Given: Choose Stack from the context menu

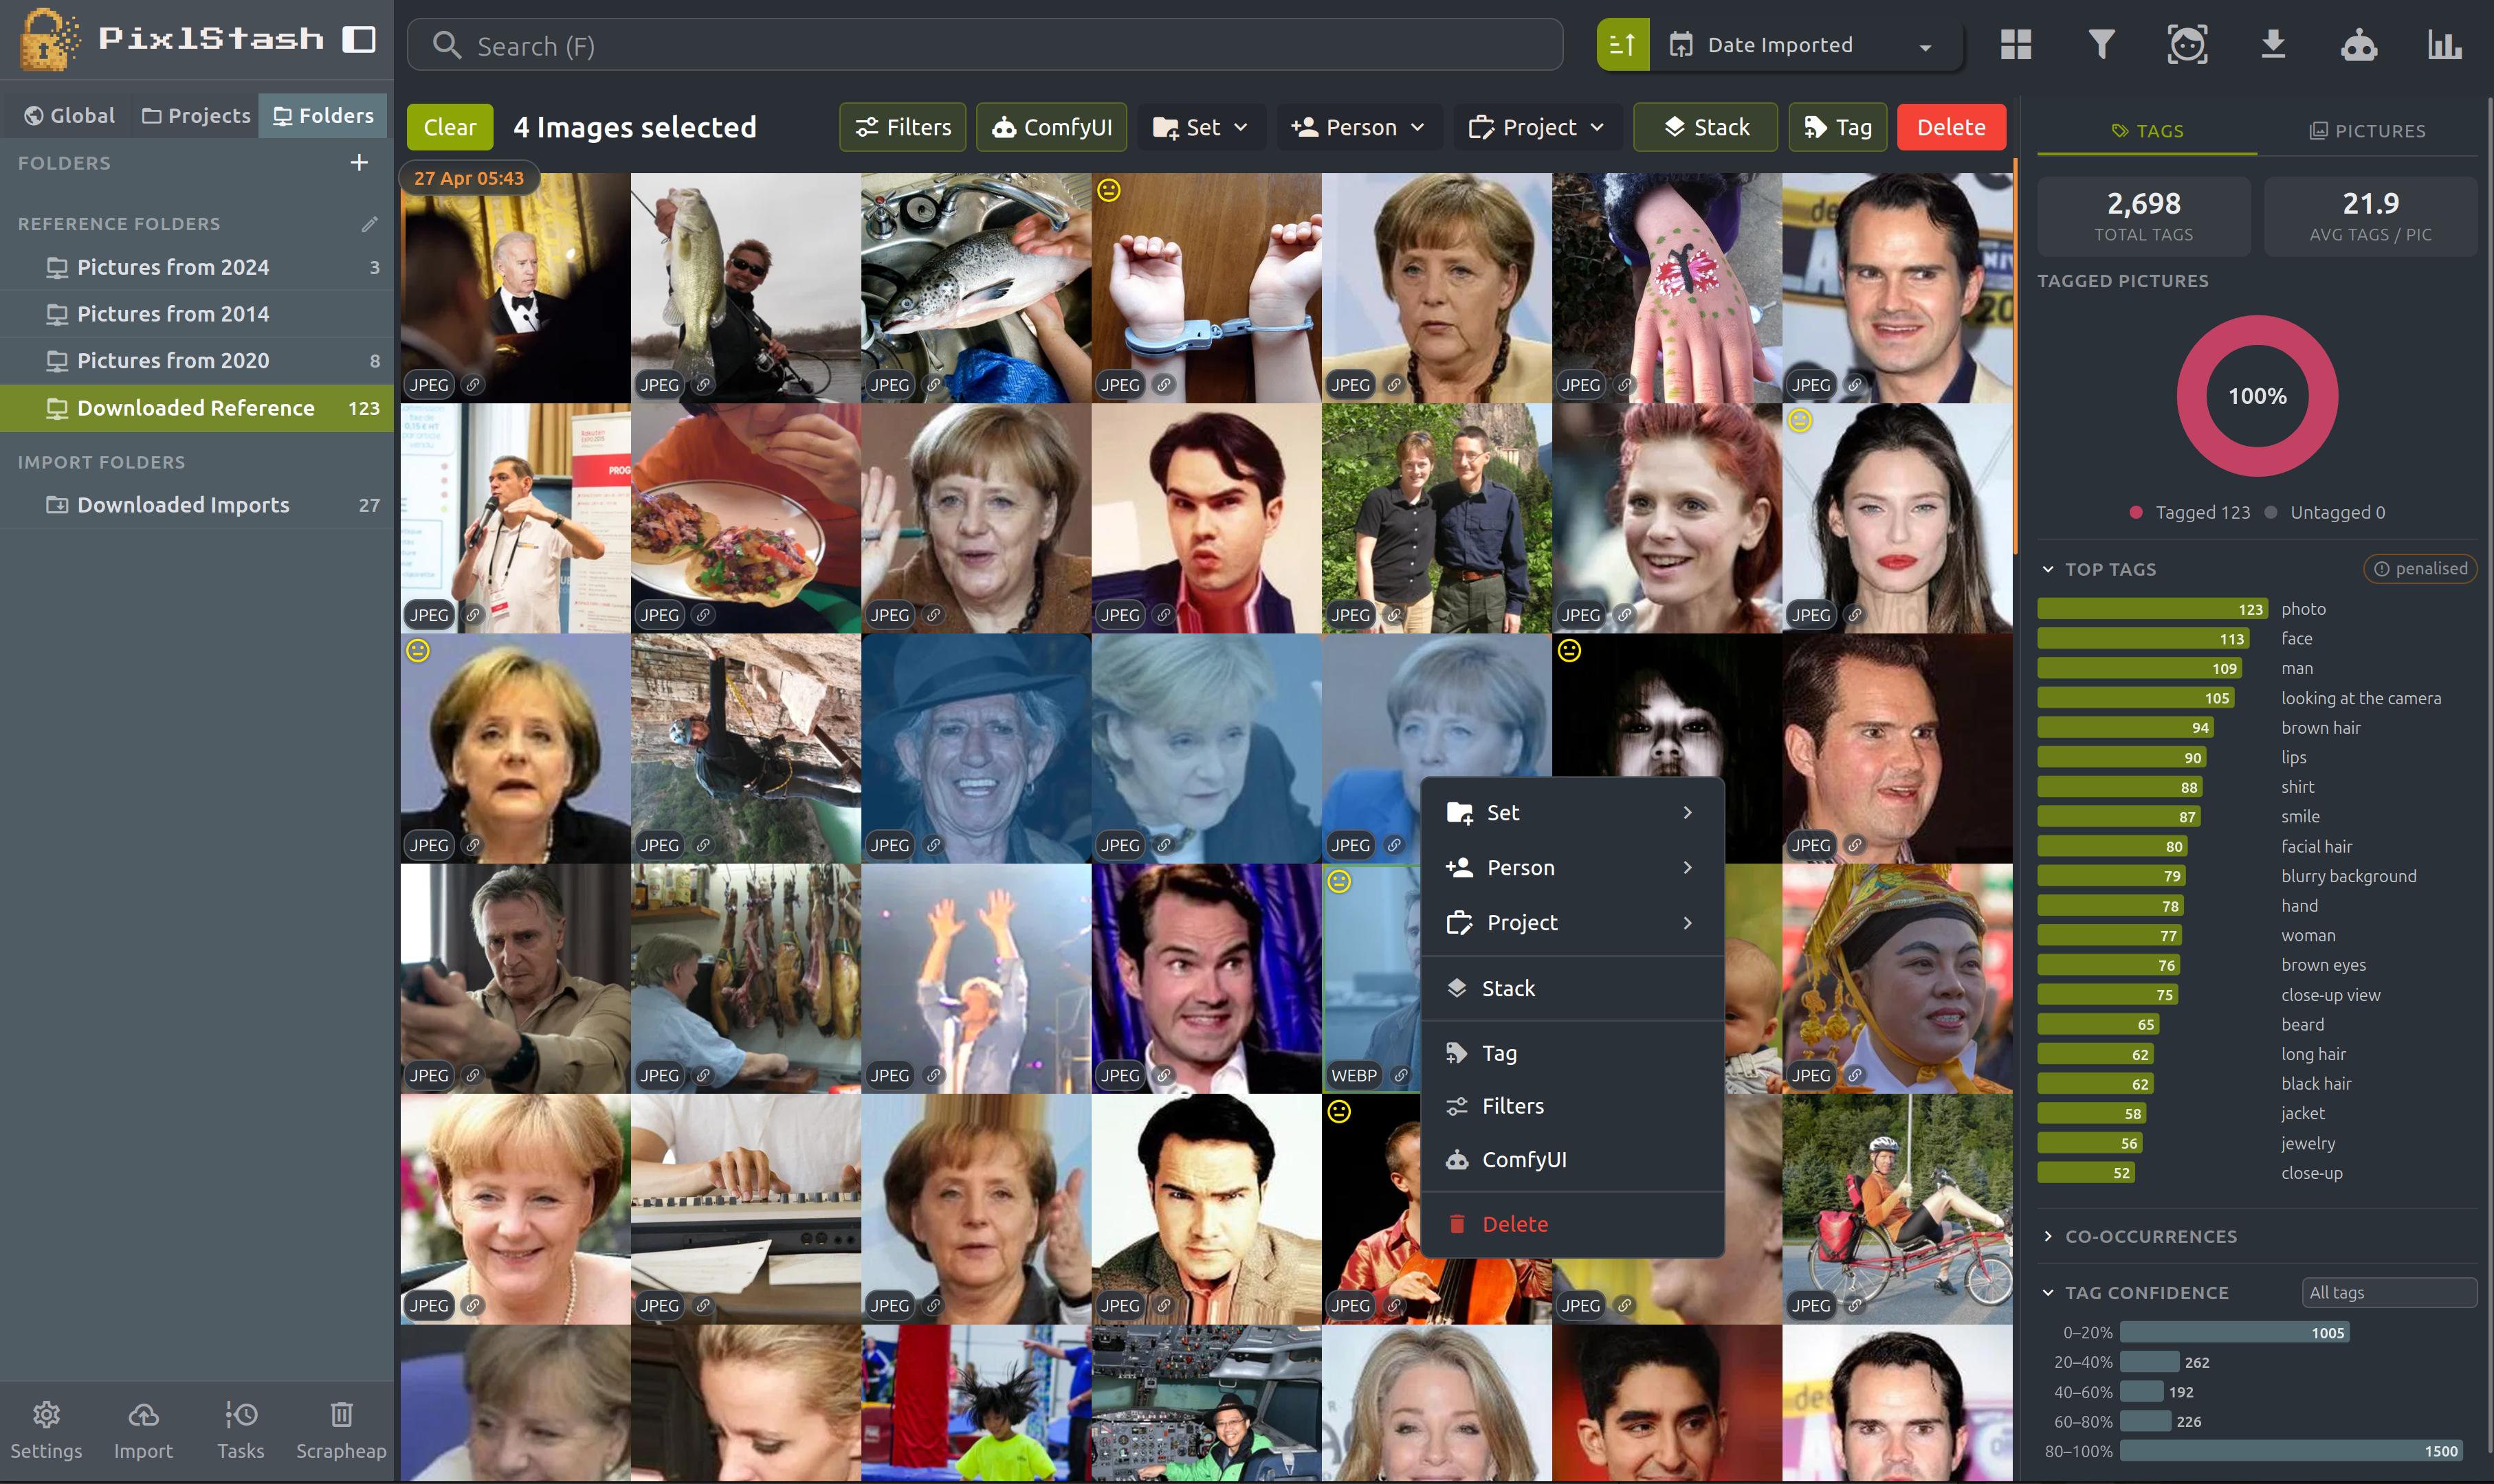Looking at the screenshot, I should point(1508,988).
